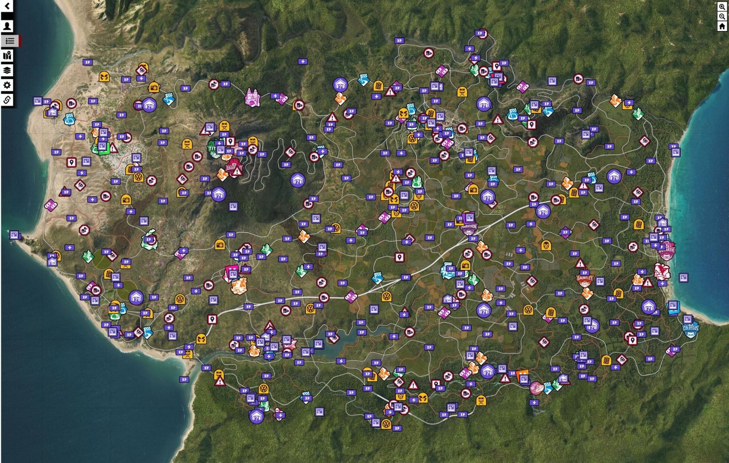This screenshot has height=463, width=729.
Task: Open the share link panel
Action: [x=7, y=100]
